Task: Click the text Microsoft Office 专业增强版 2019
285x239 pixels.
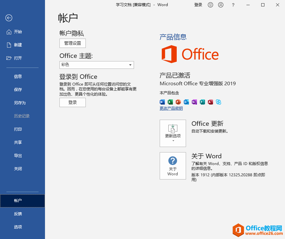Action: [x=198, y=84]
